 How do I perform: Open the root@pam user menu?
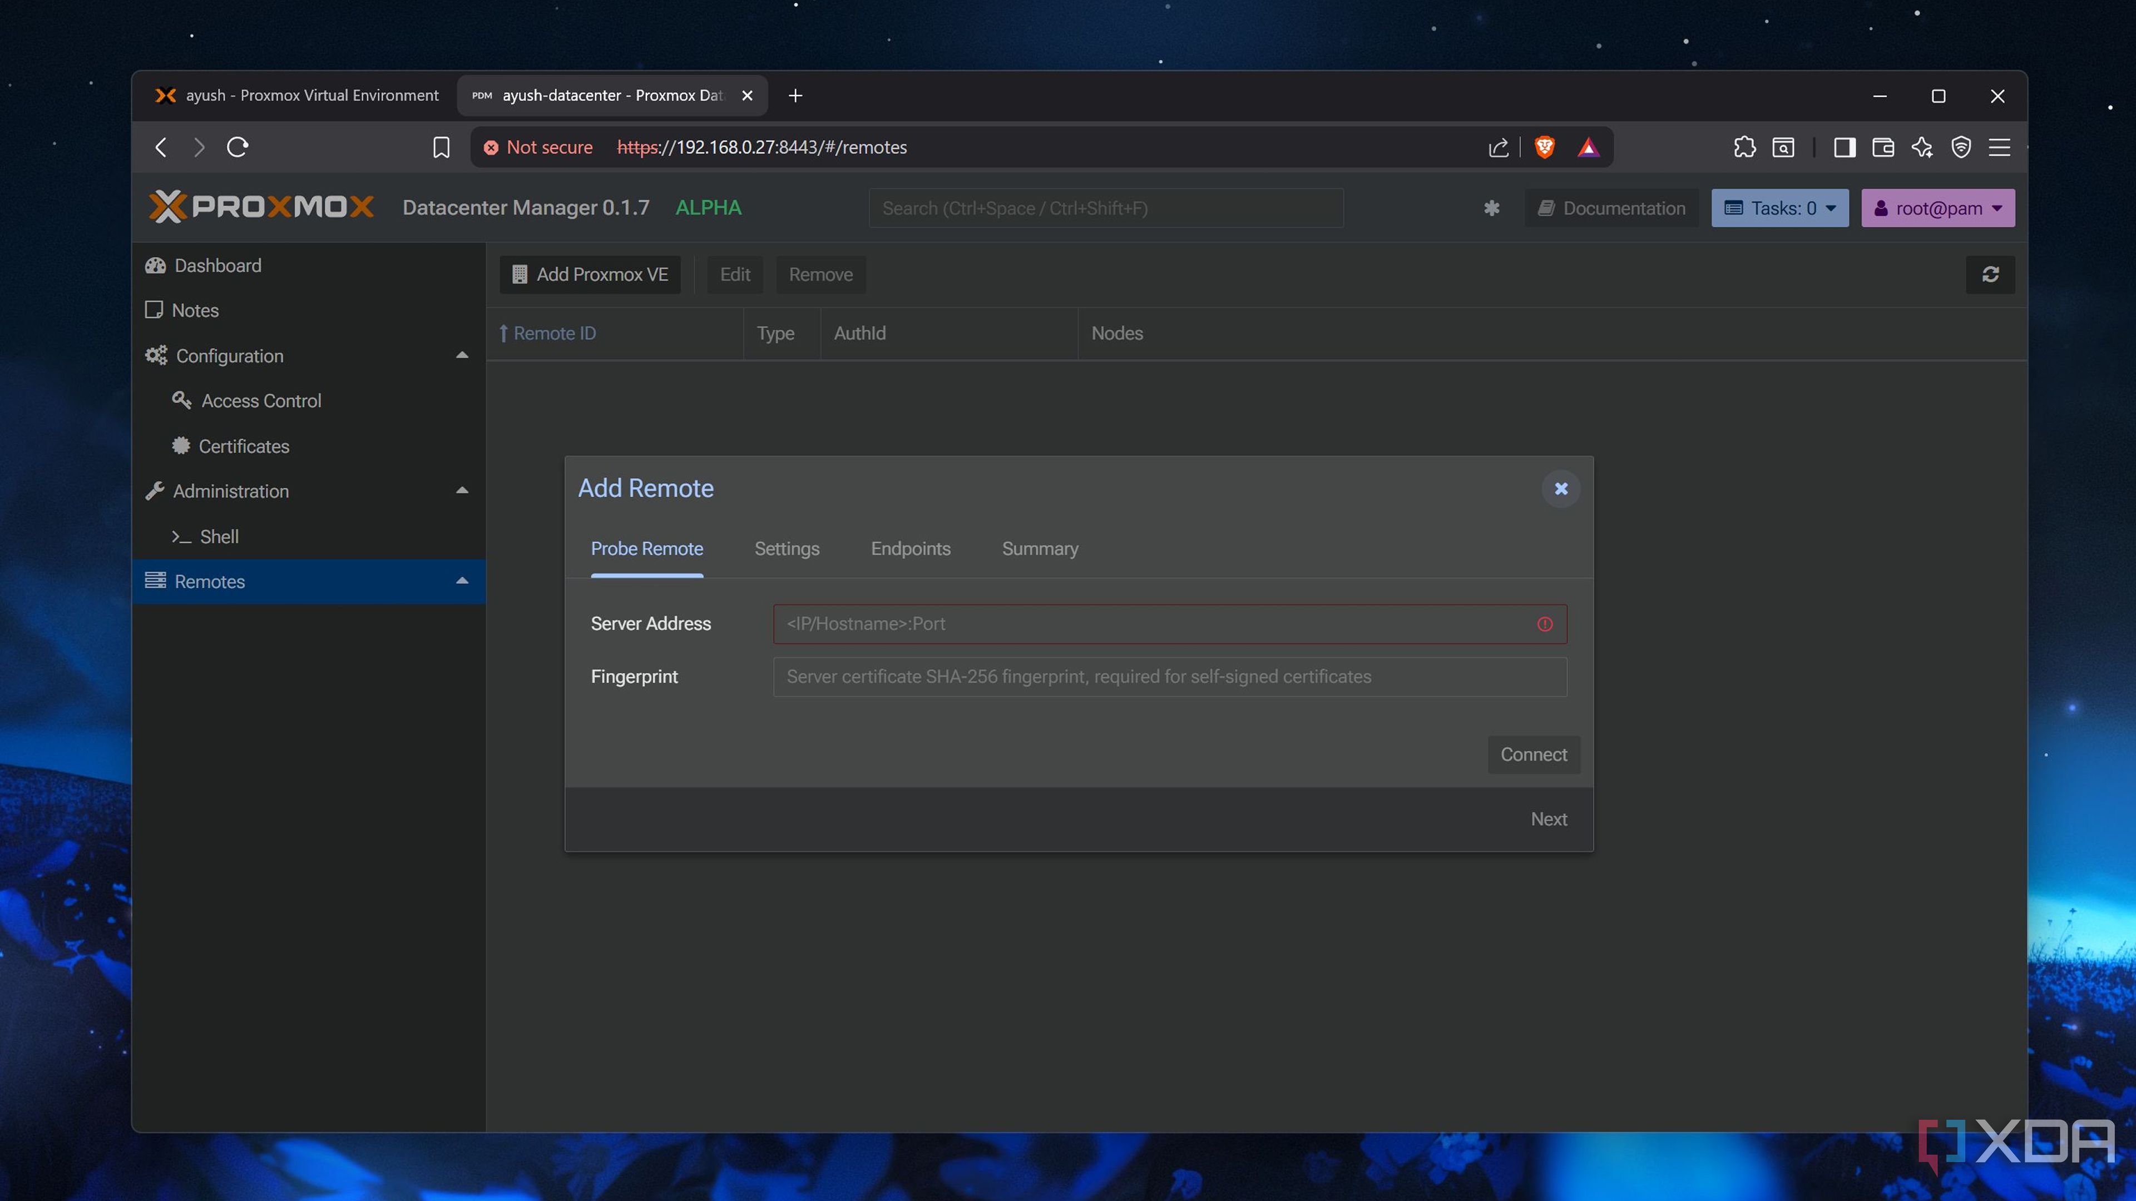coord(1937,208)
